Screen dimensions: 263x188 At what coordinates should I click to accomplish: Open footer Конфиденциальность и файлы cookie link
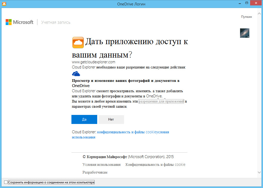tap(155, 165)
